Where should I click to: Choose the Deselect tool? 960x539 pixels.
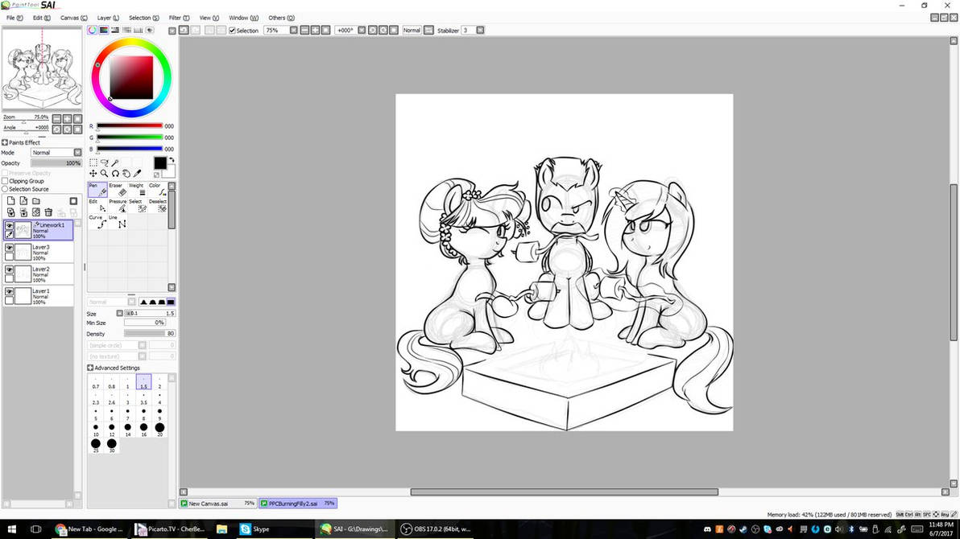tap(157, 206)
